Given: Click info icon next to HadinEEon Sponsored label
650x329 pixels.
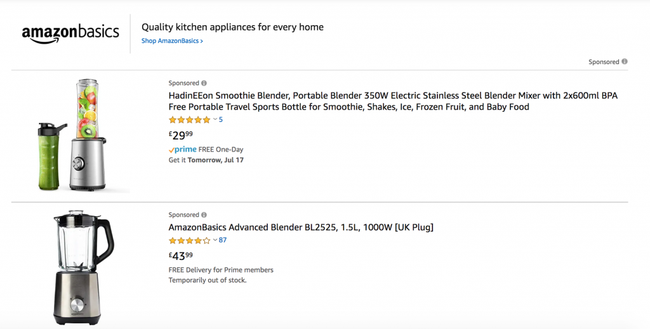Looking at the screenshot, I should 204,83.
